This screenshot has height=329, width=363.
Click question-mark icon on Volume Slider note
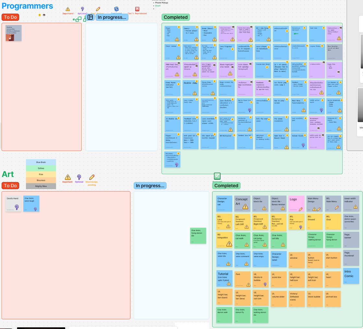pos(303,145)
